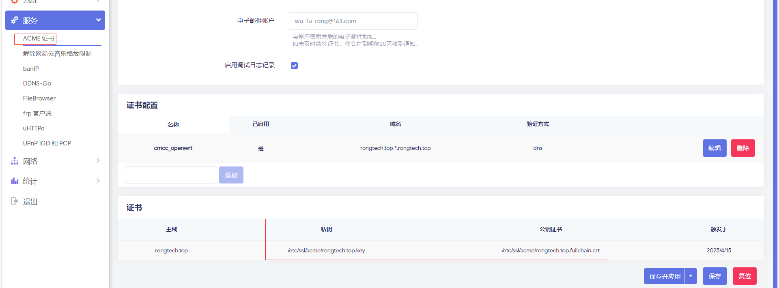Disable the debug logging checkbox

tap(294, 66)
